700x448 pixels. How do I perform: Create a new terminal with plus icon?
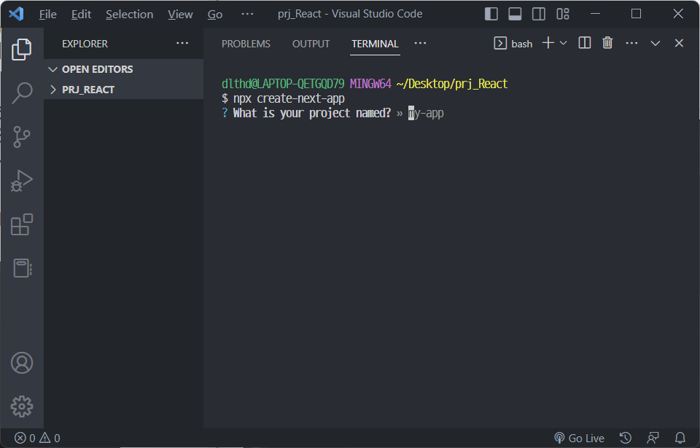[x=548, y=43]
